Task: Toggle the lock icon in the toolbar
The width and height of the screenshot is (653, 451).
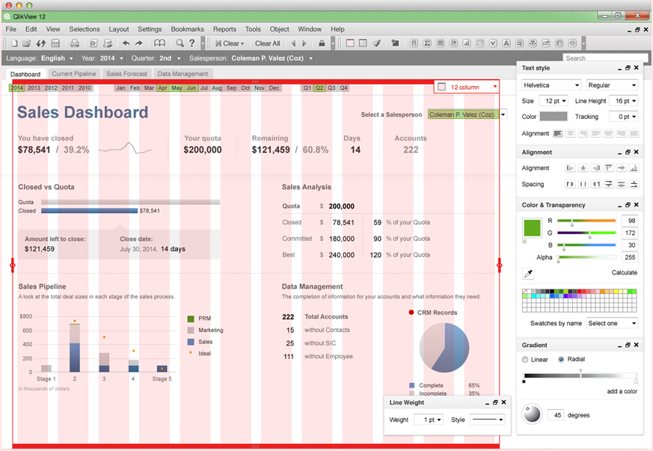Action: click(320, 43)
